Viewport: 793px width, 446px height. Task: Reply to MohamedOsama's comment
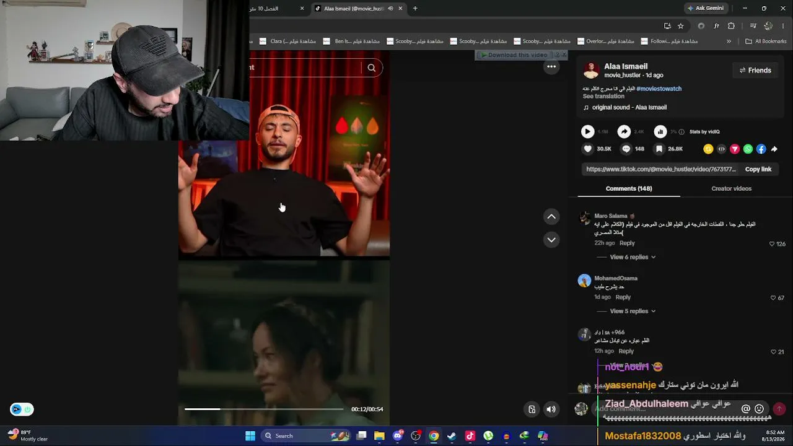point(623,297)
